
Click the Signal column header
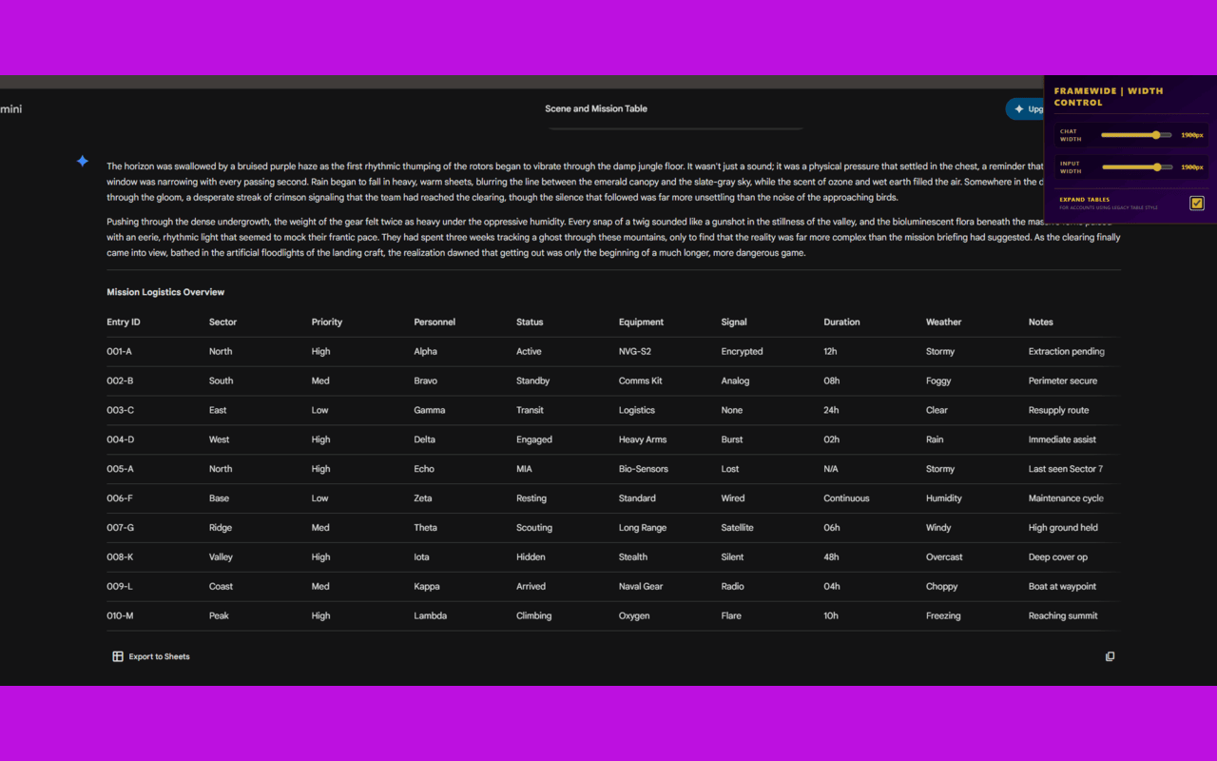point(734,322)
